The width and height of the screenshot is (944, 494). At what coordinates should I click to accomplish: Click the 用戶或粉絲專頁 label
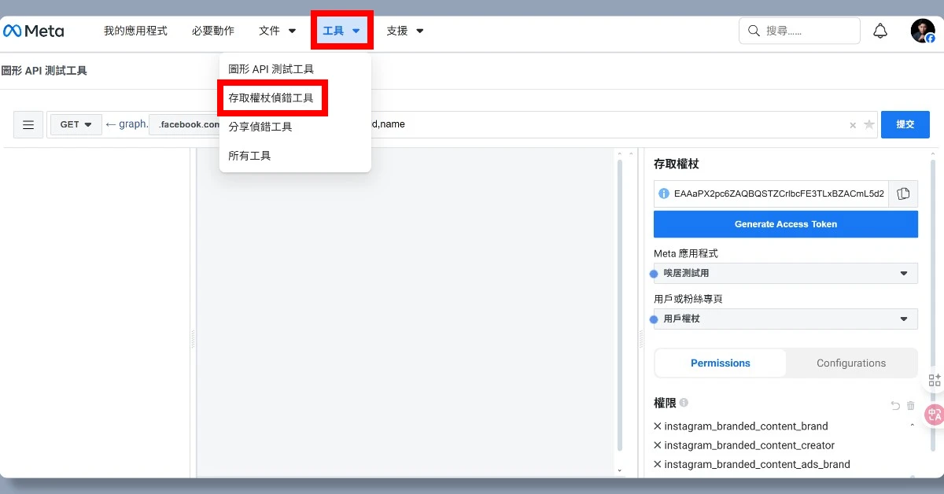pyautogui.click(x=688, y=299)
